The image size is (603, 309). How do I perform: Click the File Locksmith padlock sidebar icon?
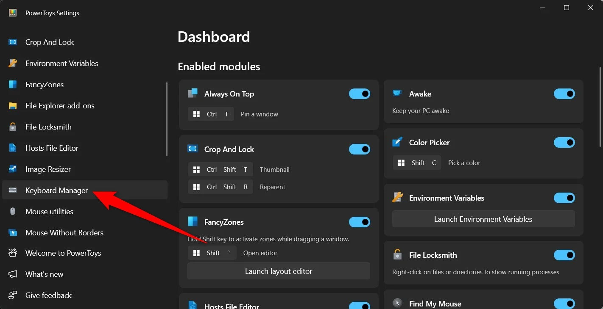click(13, 127)
